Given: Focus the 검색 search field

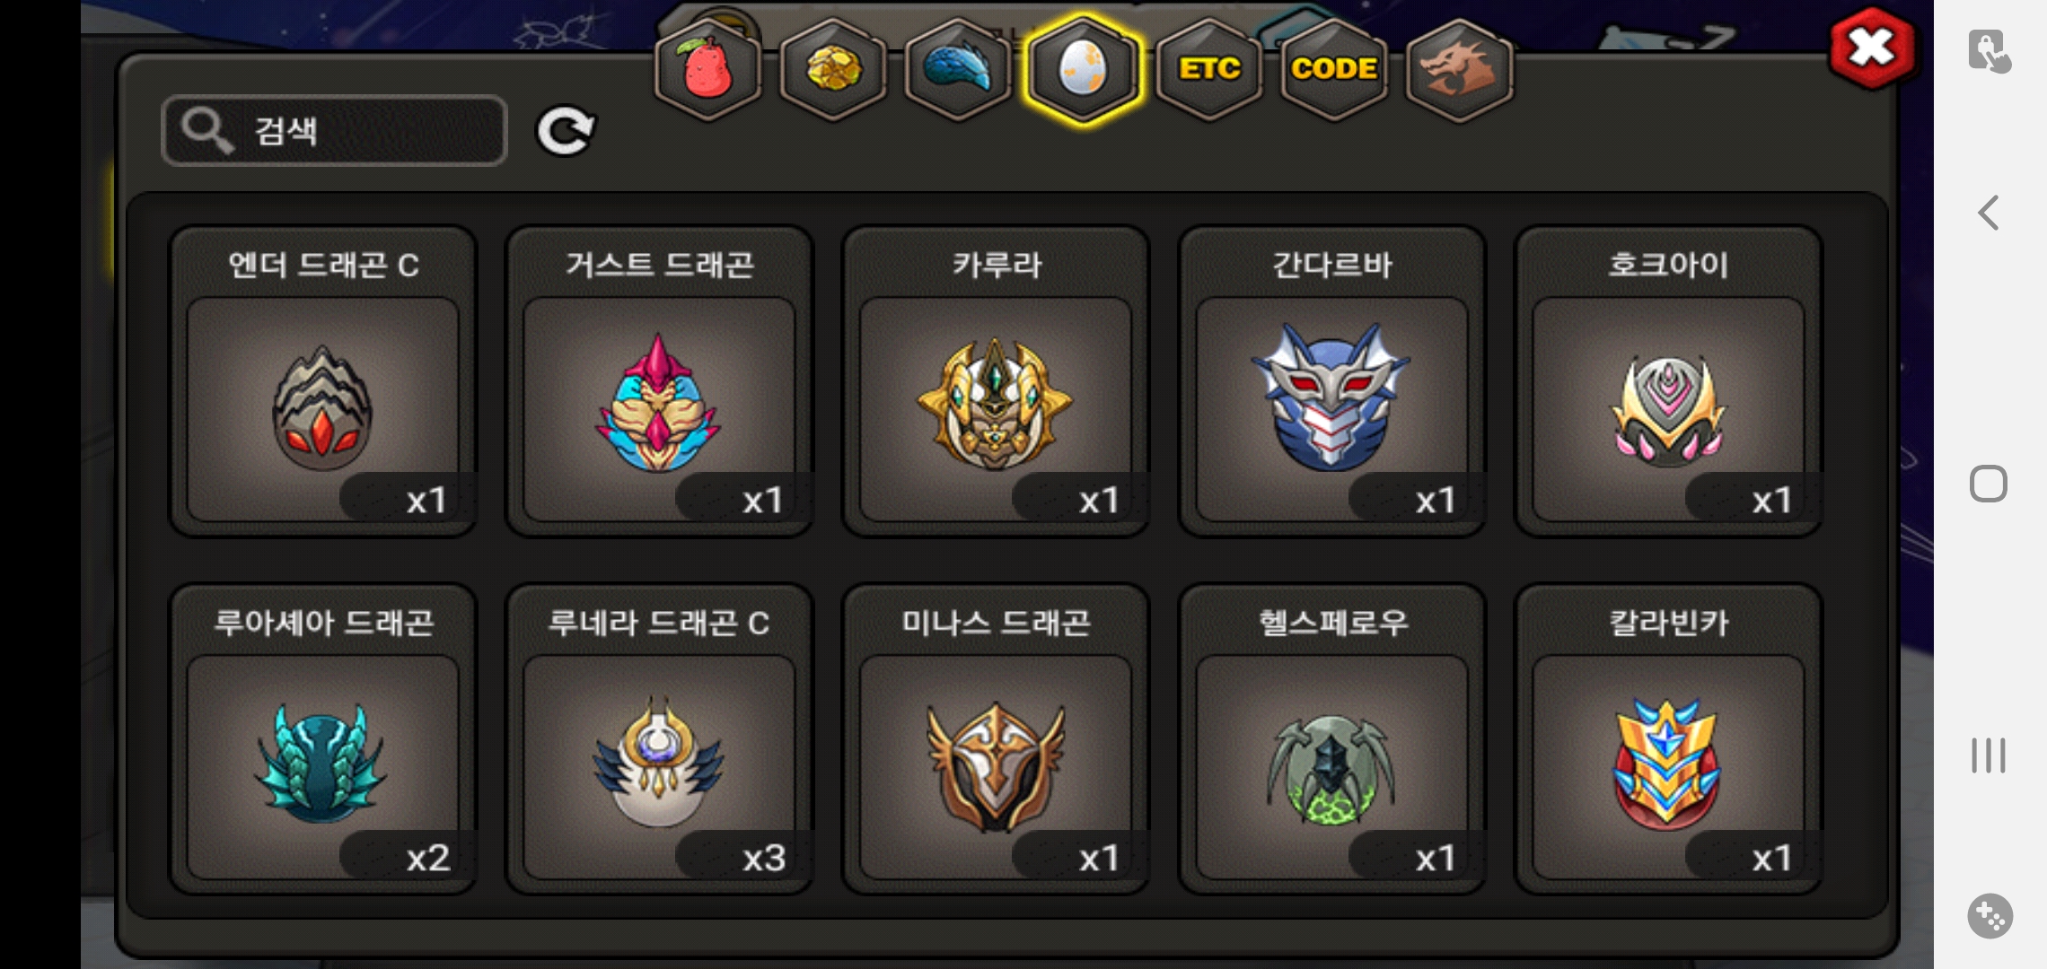Looking at the screenshot, I should (x=334, y=131).
